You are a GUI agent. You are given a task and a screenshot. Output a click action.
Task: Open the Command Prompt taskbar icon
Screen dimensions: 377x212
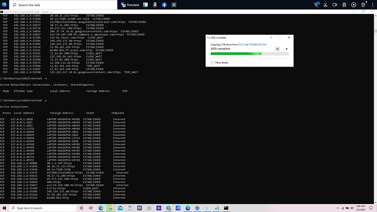[x=226, y=208]
